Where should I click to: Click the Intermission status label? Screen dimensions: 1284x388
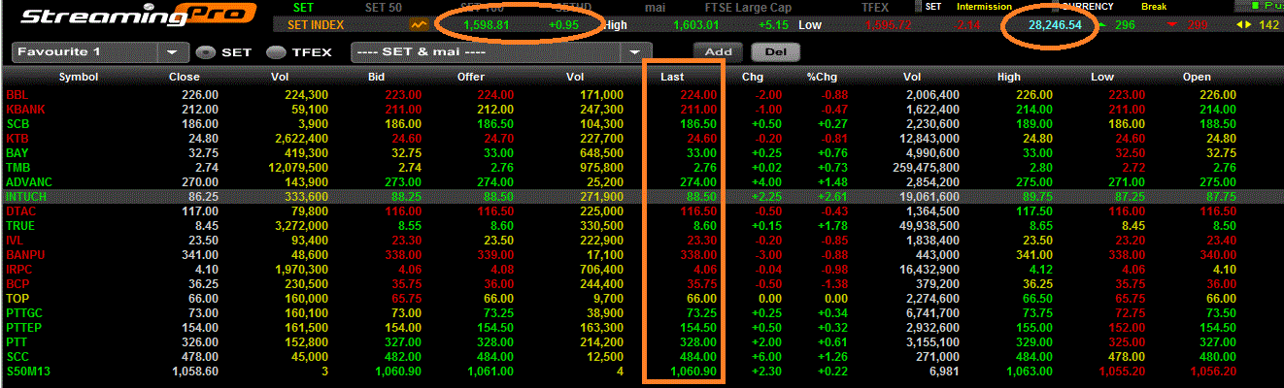pos(986,7)
